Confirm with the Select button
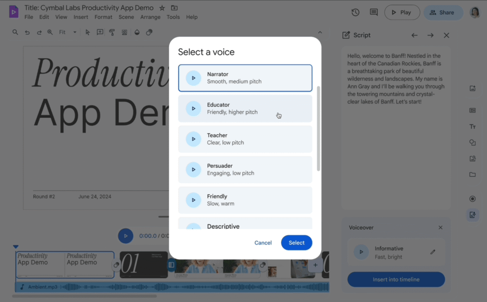487x302 pixels. click(x=297, y=243)
